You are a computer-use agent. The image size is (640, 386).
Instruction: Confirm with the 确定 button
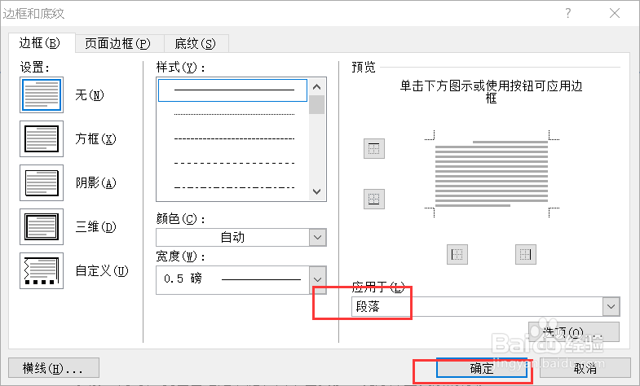[482, 368]
